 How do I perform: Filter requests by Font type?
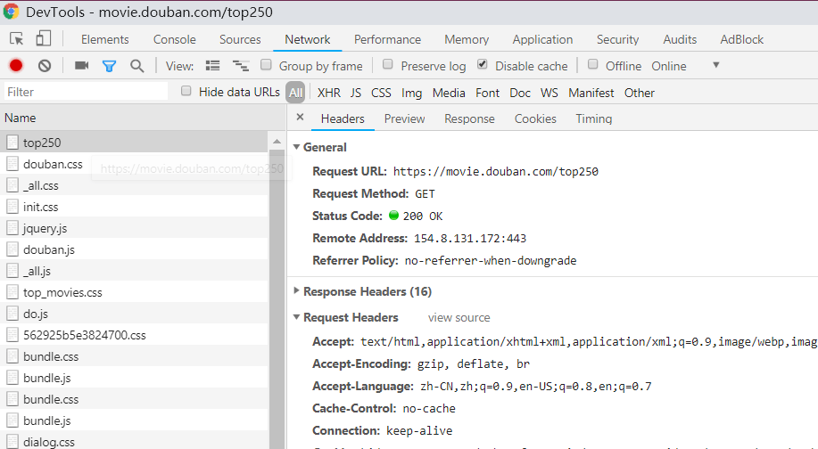click(487, 93)
